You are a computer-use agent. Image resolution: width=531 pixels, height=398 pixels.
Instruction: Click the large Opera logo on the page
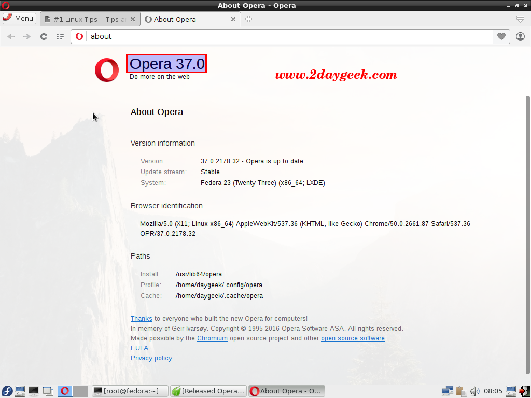point(107,70)
